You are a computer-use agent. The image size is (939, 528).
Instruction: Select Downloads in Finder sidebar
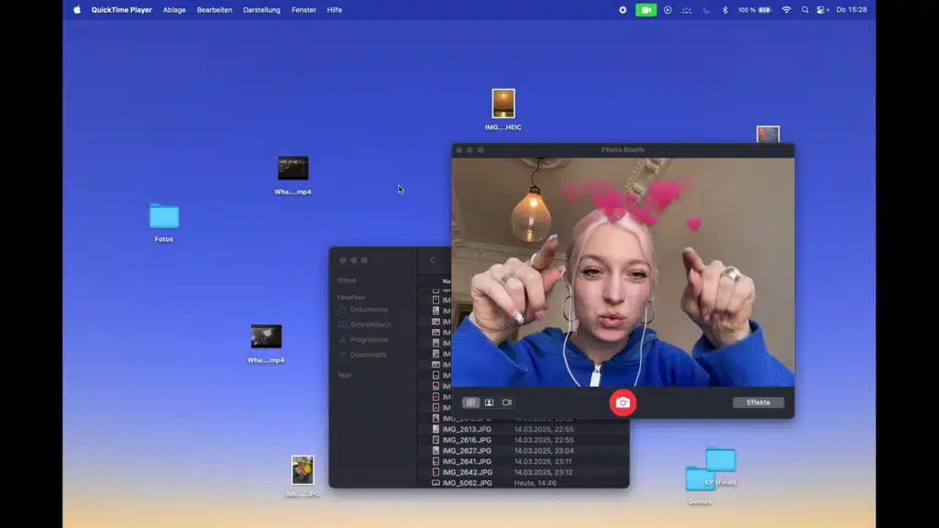tap(368, 355)
